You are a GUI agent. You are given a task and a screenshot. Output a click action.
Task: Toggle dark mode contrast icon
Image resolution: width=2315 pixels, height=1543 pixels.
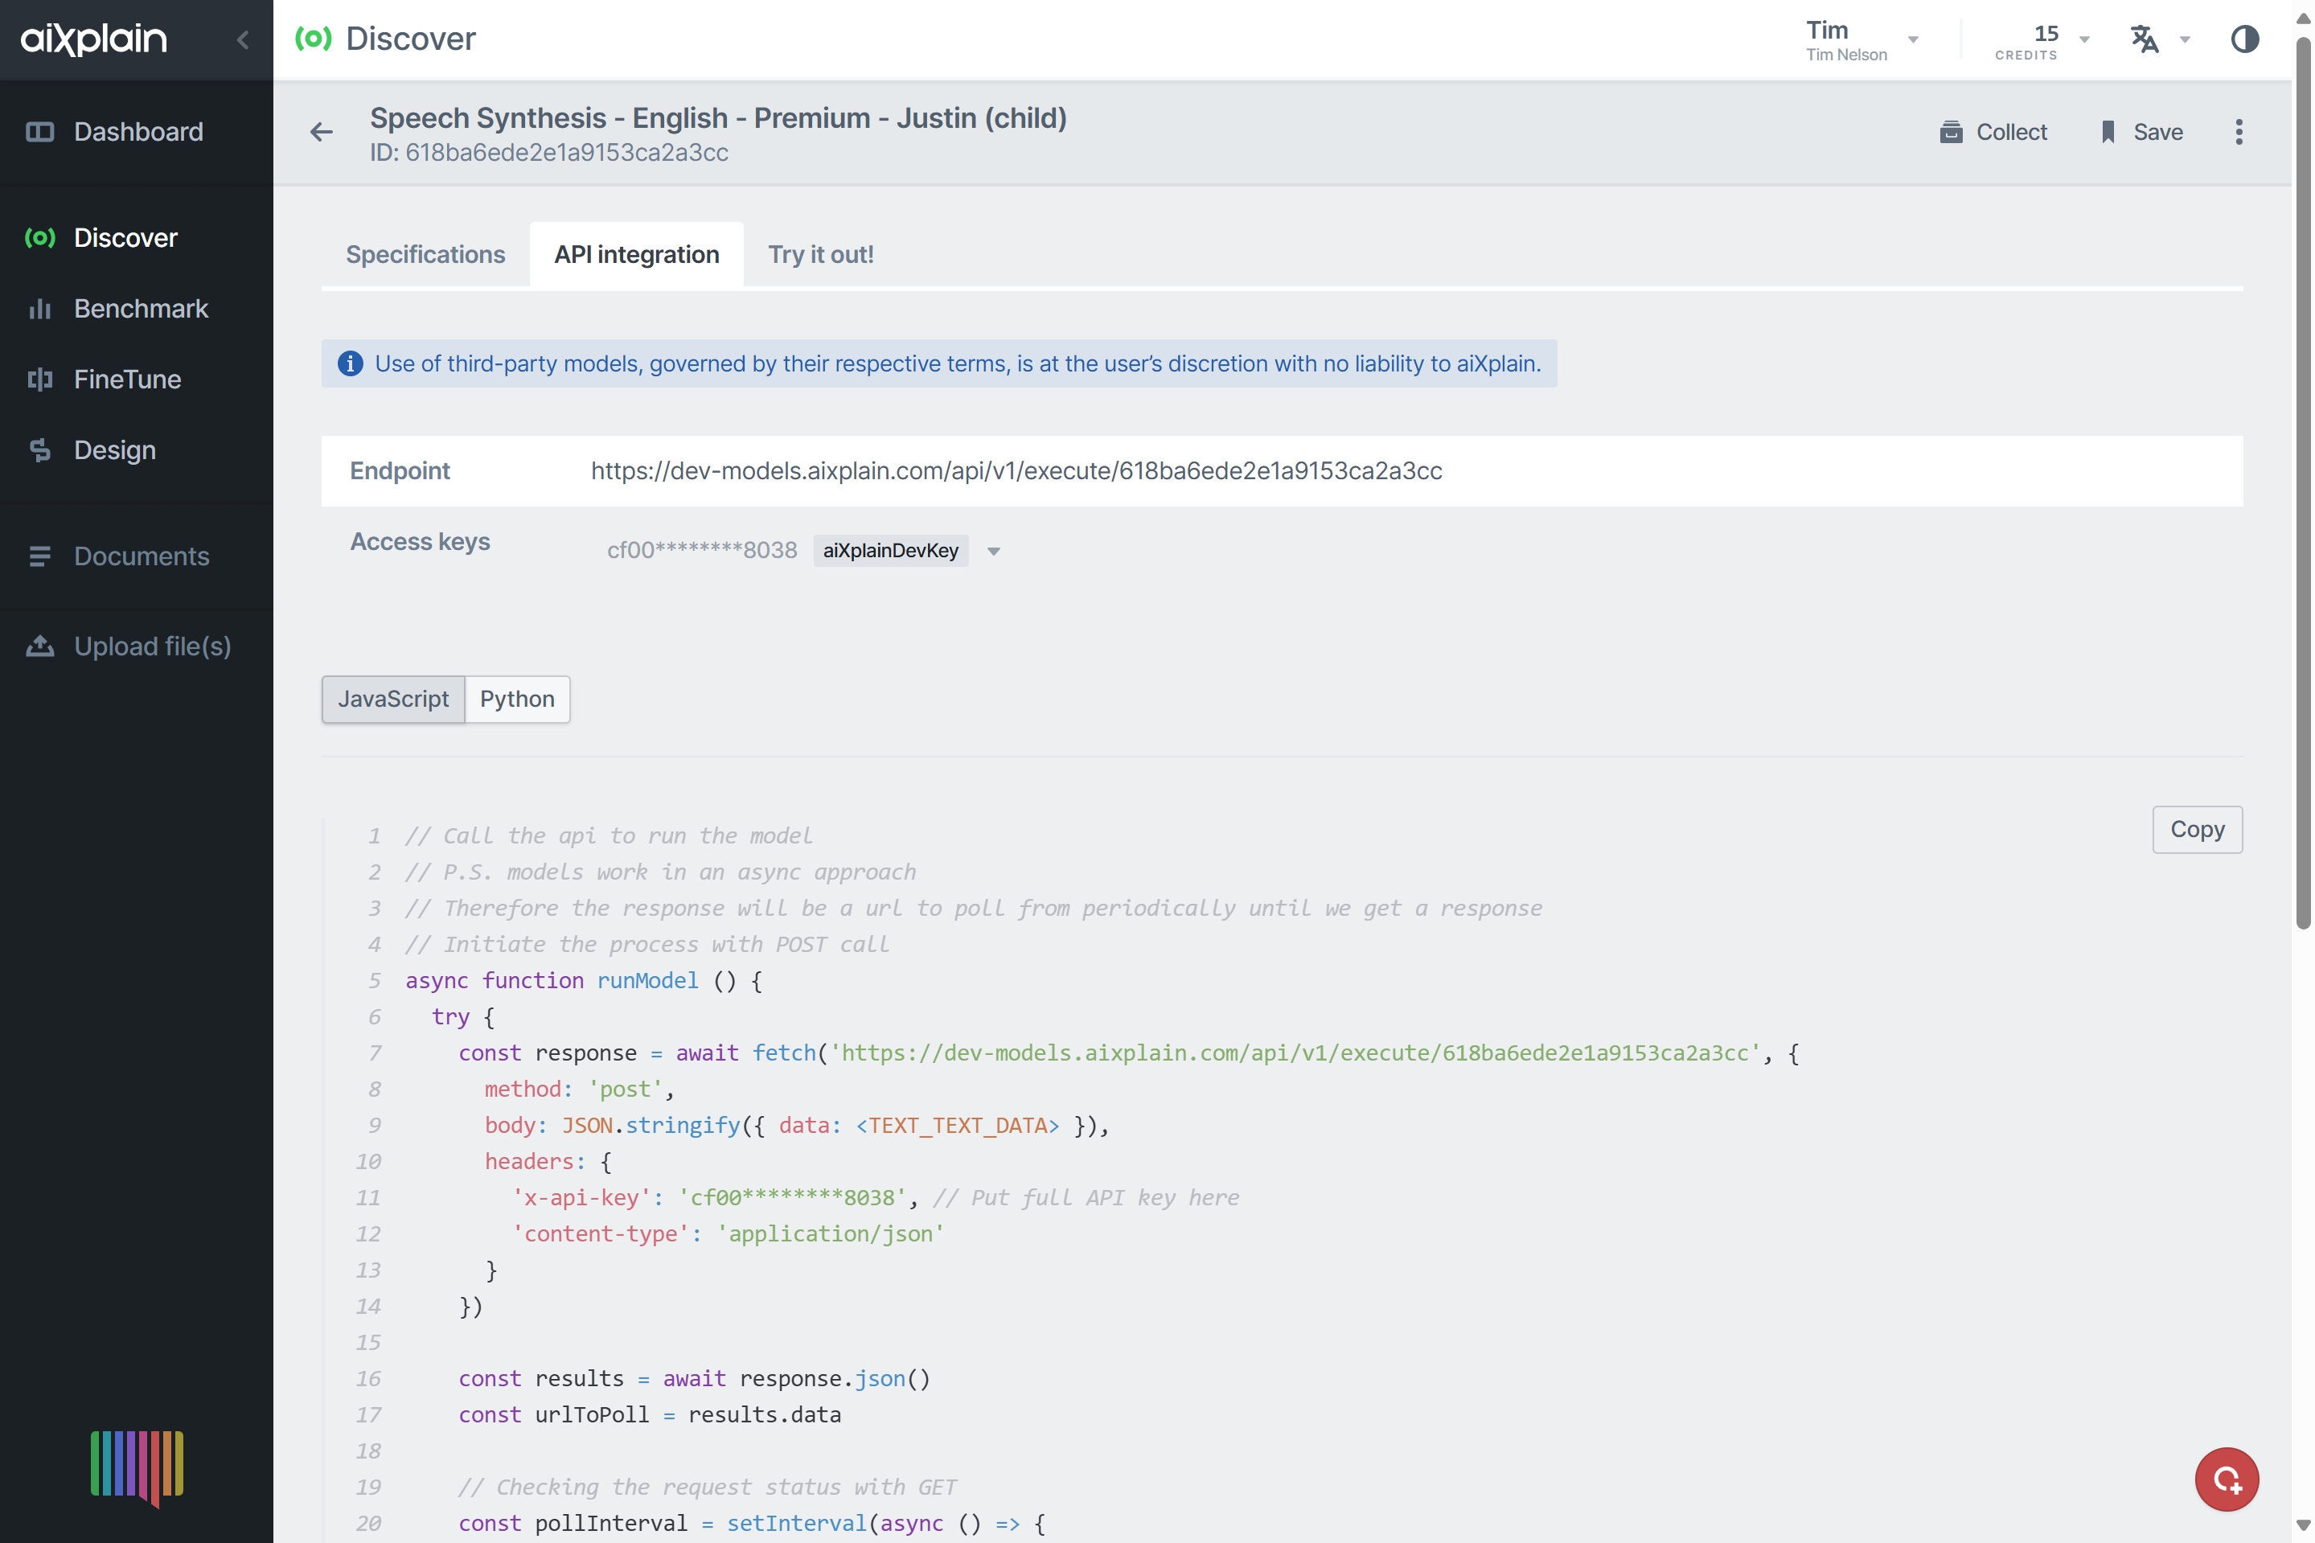point(2244,39)
